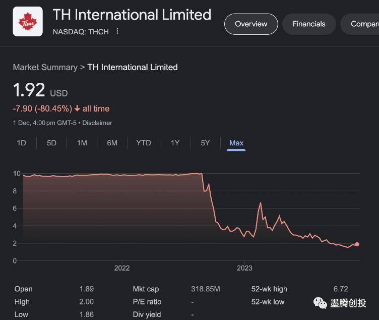The height and width of the screenshot is (320, 379).
Task: Select the 5D time range
Action: (51, 143)
